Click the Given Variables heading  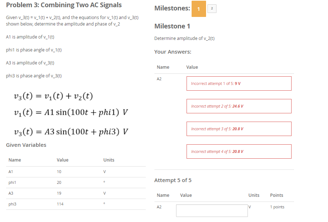pyautogui.click(x=26, y=145)
